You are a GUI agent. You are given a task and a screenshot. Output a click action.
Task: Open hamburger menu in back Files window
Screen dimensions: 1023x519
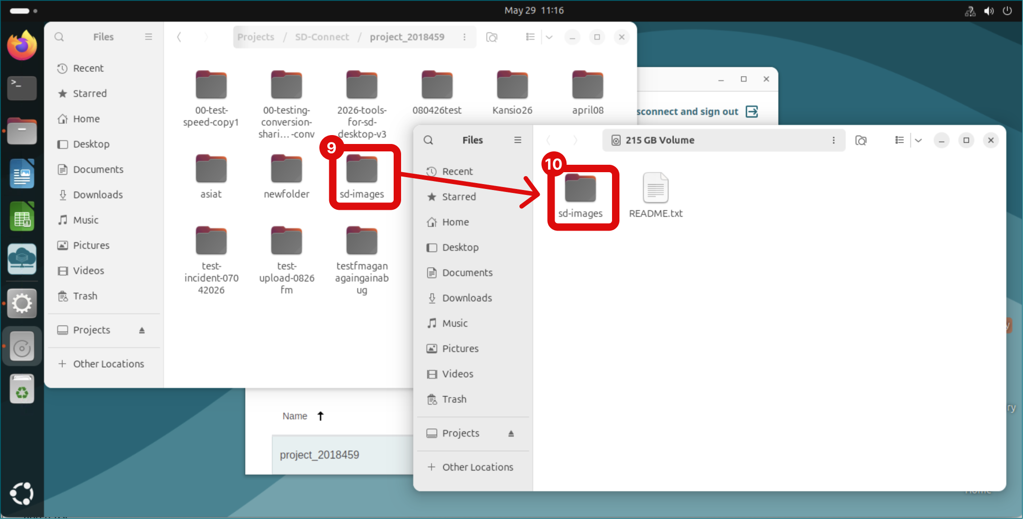149,37
